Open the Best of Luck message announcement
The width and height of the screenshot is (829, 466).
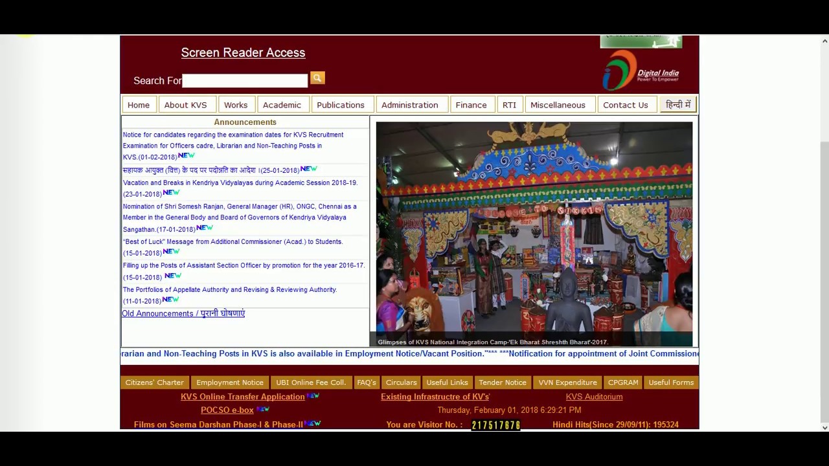[x=233, y=247]
